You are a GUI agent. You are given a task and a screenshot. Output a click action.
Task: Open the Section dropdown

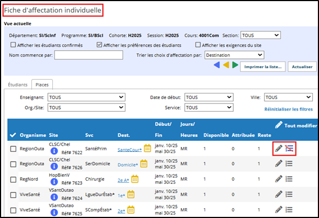[x=261, y=35]
